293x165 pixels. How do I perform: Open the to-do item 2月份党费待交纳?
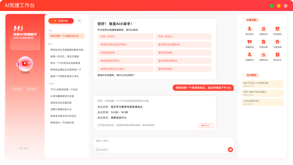(263, 102)
